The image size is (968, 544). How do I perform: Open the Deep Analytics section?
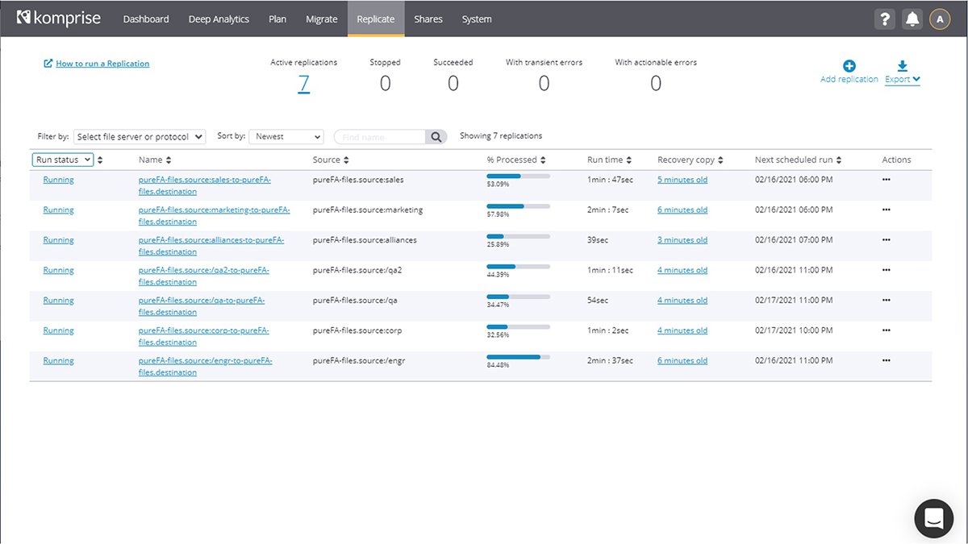tap(219, 19)
